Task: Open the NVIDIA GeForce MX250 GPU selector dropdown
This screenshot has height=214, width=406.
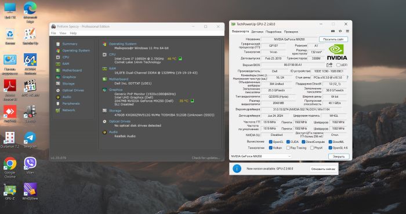Action: pos(261,156)
